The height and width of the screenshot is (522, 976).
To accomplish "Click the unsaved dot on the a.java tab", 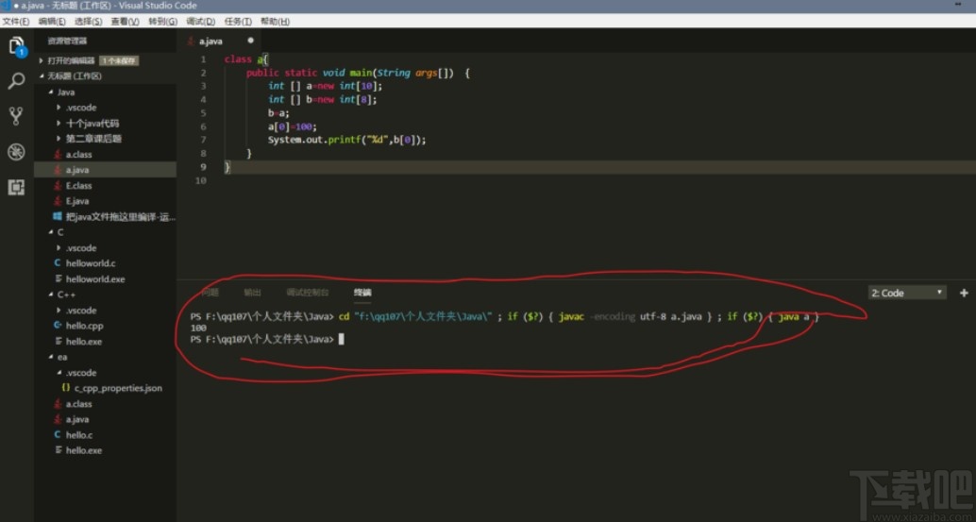I will tap(250, 41).
